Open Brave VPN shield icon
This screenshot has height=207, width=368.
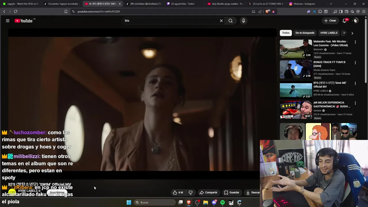[x=358, y=11]
